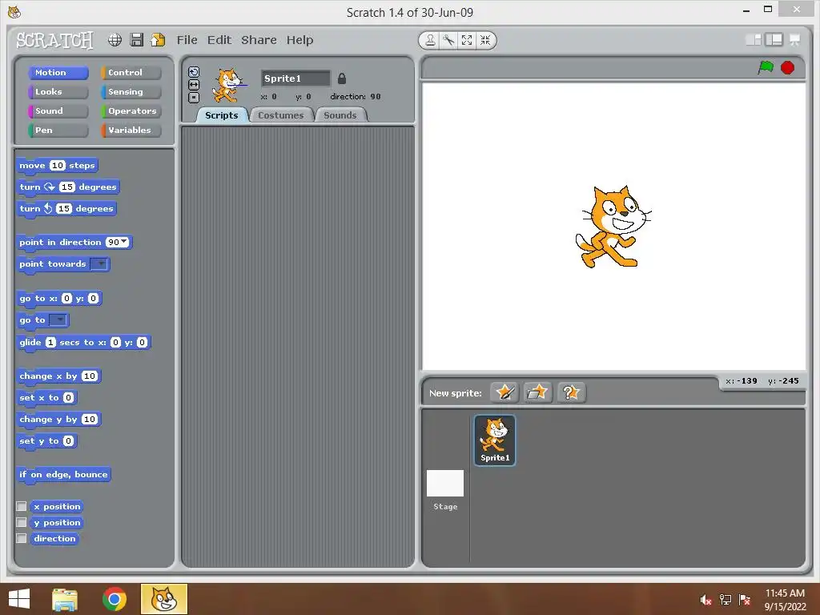820x615 pixels.
Task: Switch to the Scripts tab
Action: (x=221, y=115)
